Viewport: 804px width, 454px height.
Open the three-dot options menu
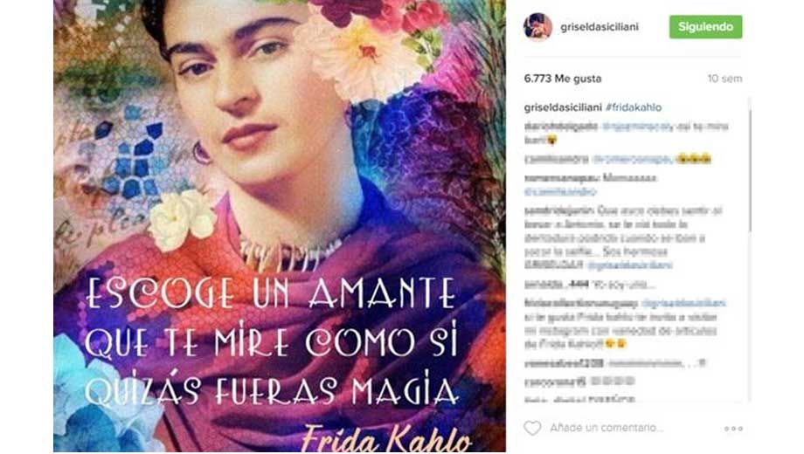(733, 429)
